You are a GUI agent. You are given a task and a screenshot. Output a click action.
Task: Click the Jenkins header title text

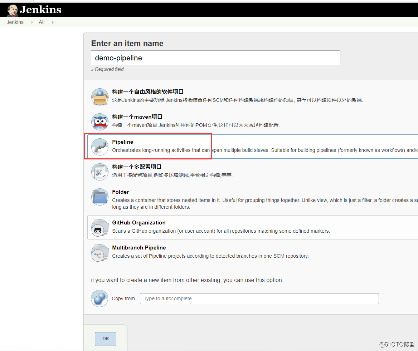tap(40, 10)
